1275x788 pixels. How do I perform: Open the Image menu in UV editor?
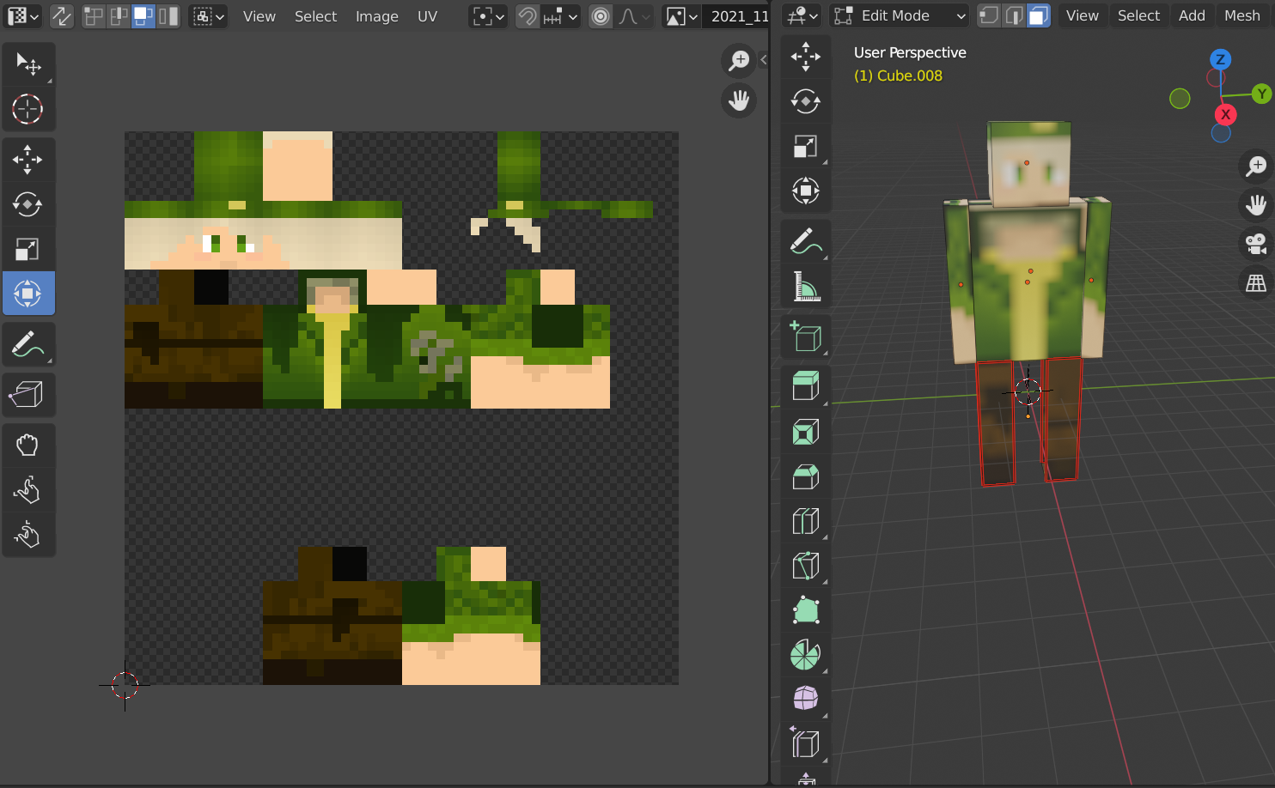click(376, 16)
